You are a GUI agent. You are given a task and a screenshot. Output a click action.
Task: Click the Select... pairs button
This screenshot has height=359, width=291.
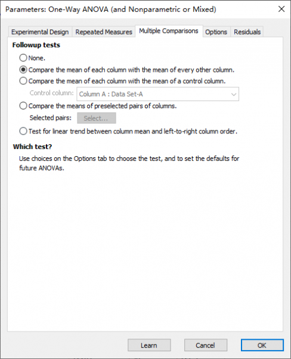tap(97, 118)
